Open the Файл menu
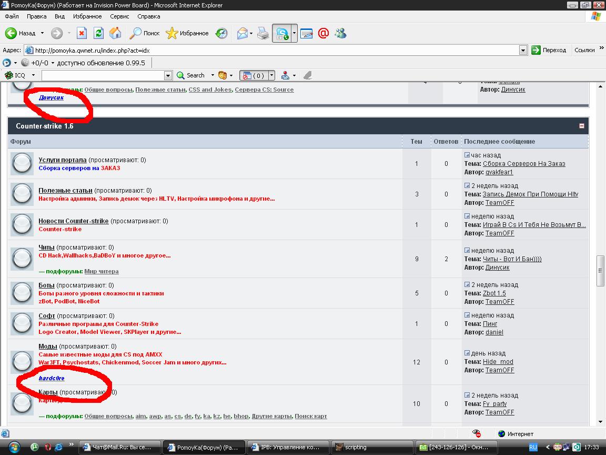Screen dimensions: 606x455 coord(12,16)
